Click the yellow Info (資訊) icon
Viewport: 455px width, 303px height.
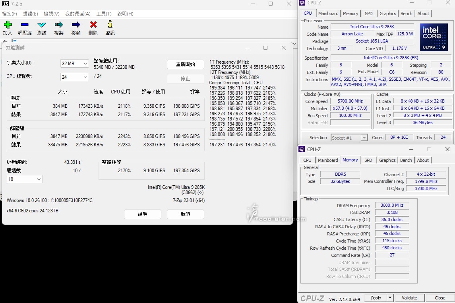coord(110,25)
